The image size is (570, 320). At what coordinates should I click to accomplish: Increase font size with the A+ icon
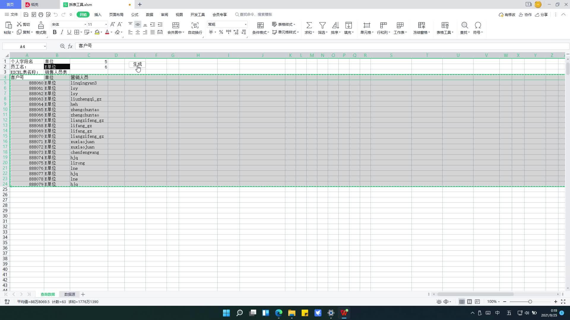(x=113, y=24)
